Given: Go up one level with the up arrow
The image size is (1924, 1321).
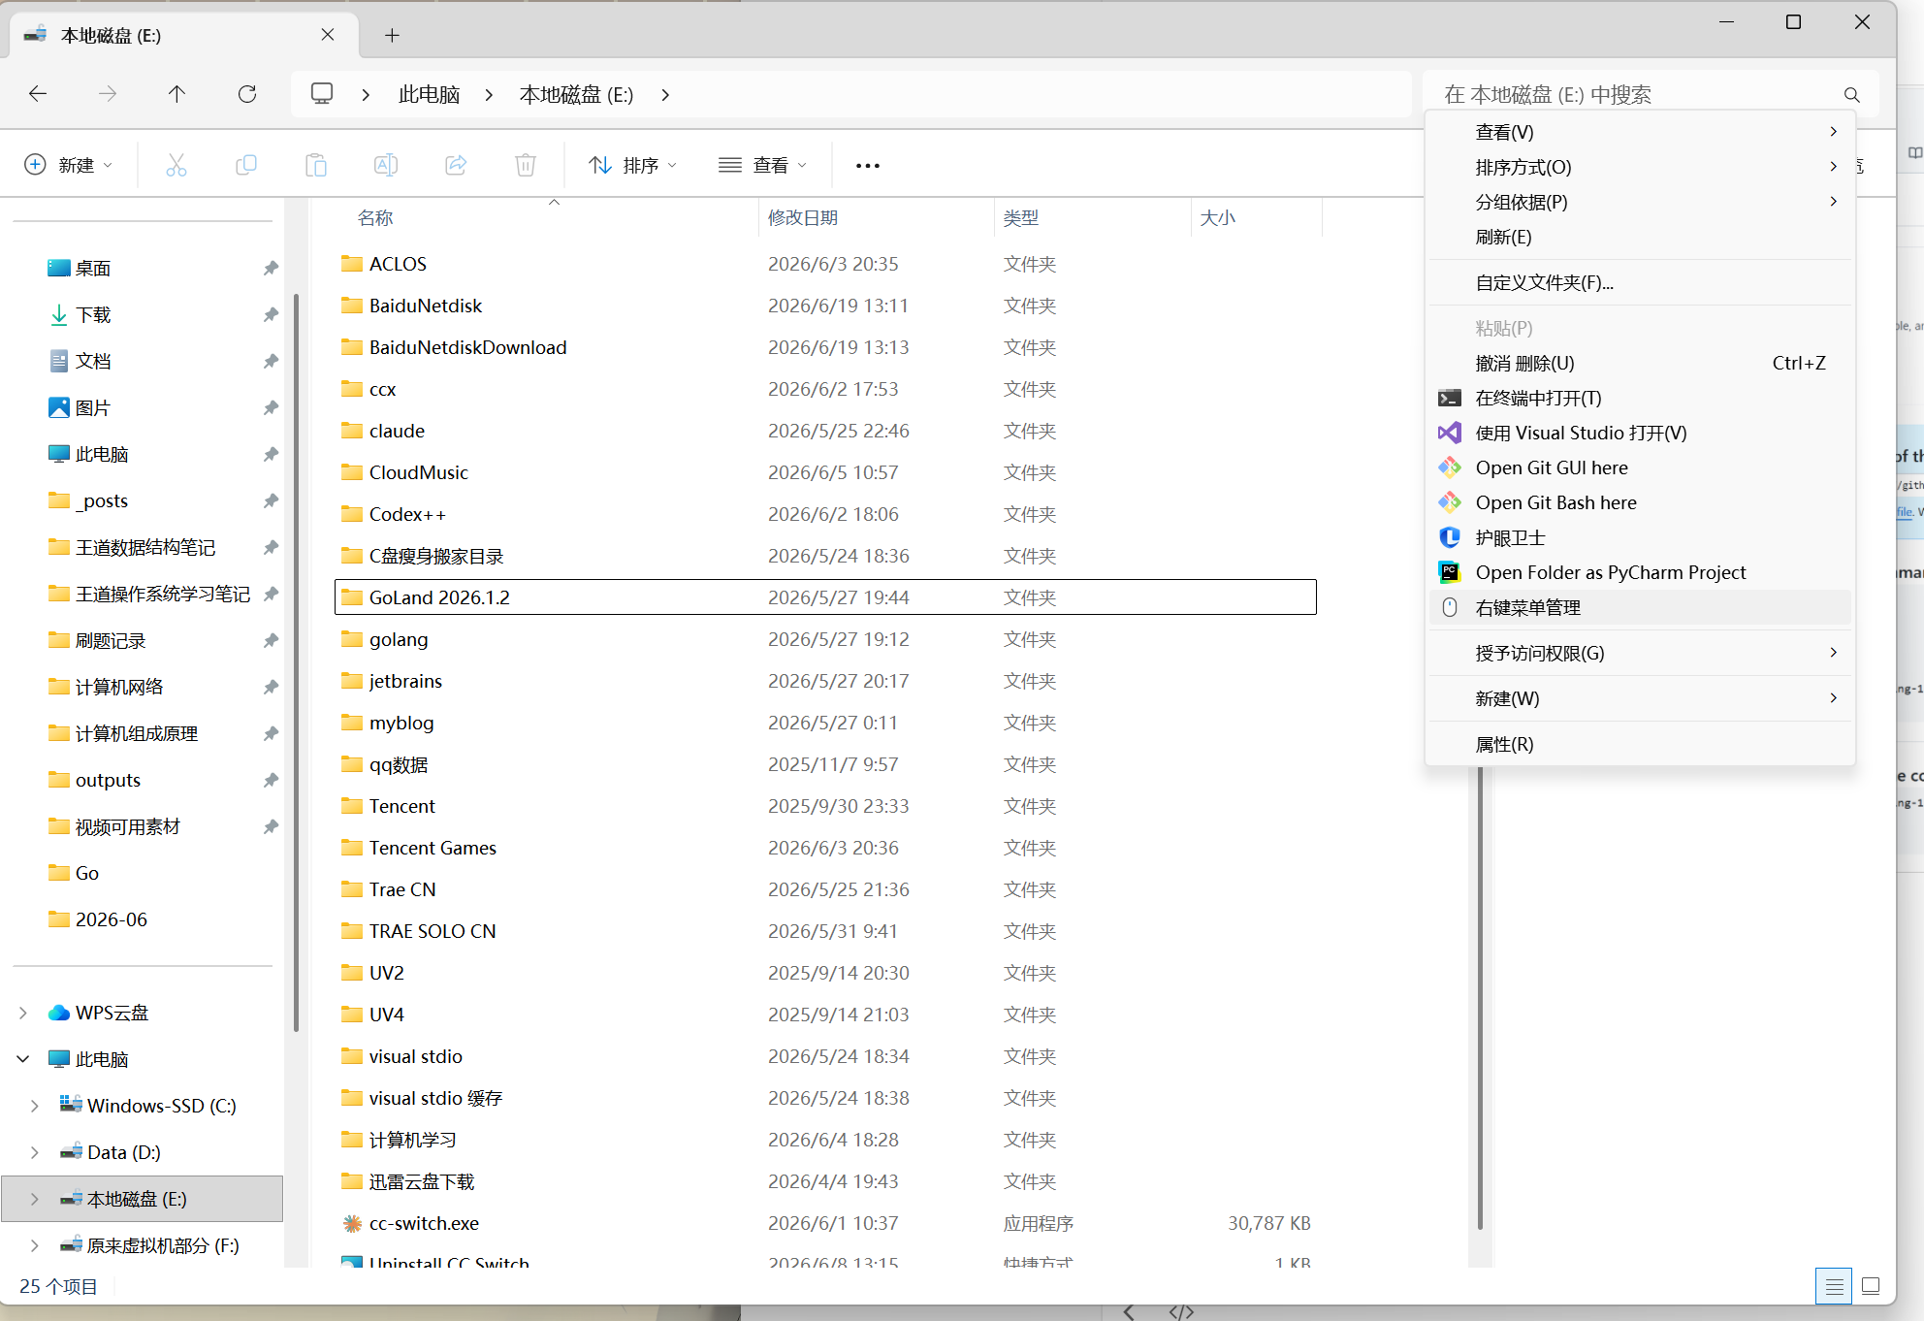Looking at the screenshot, I should point(176,94).
